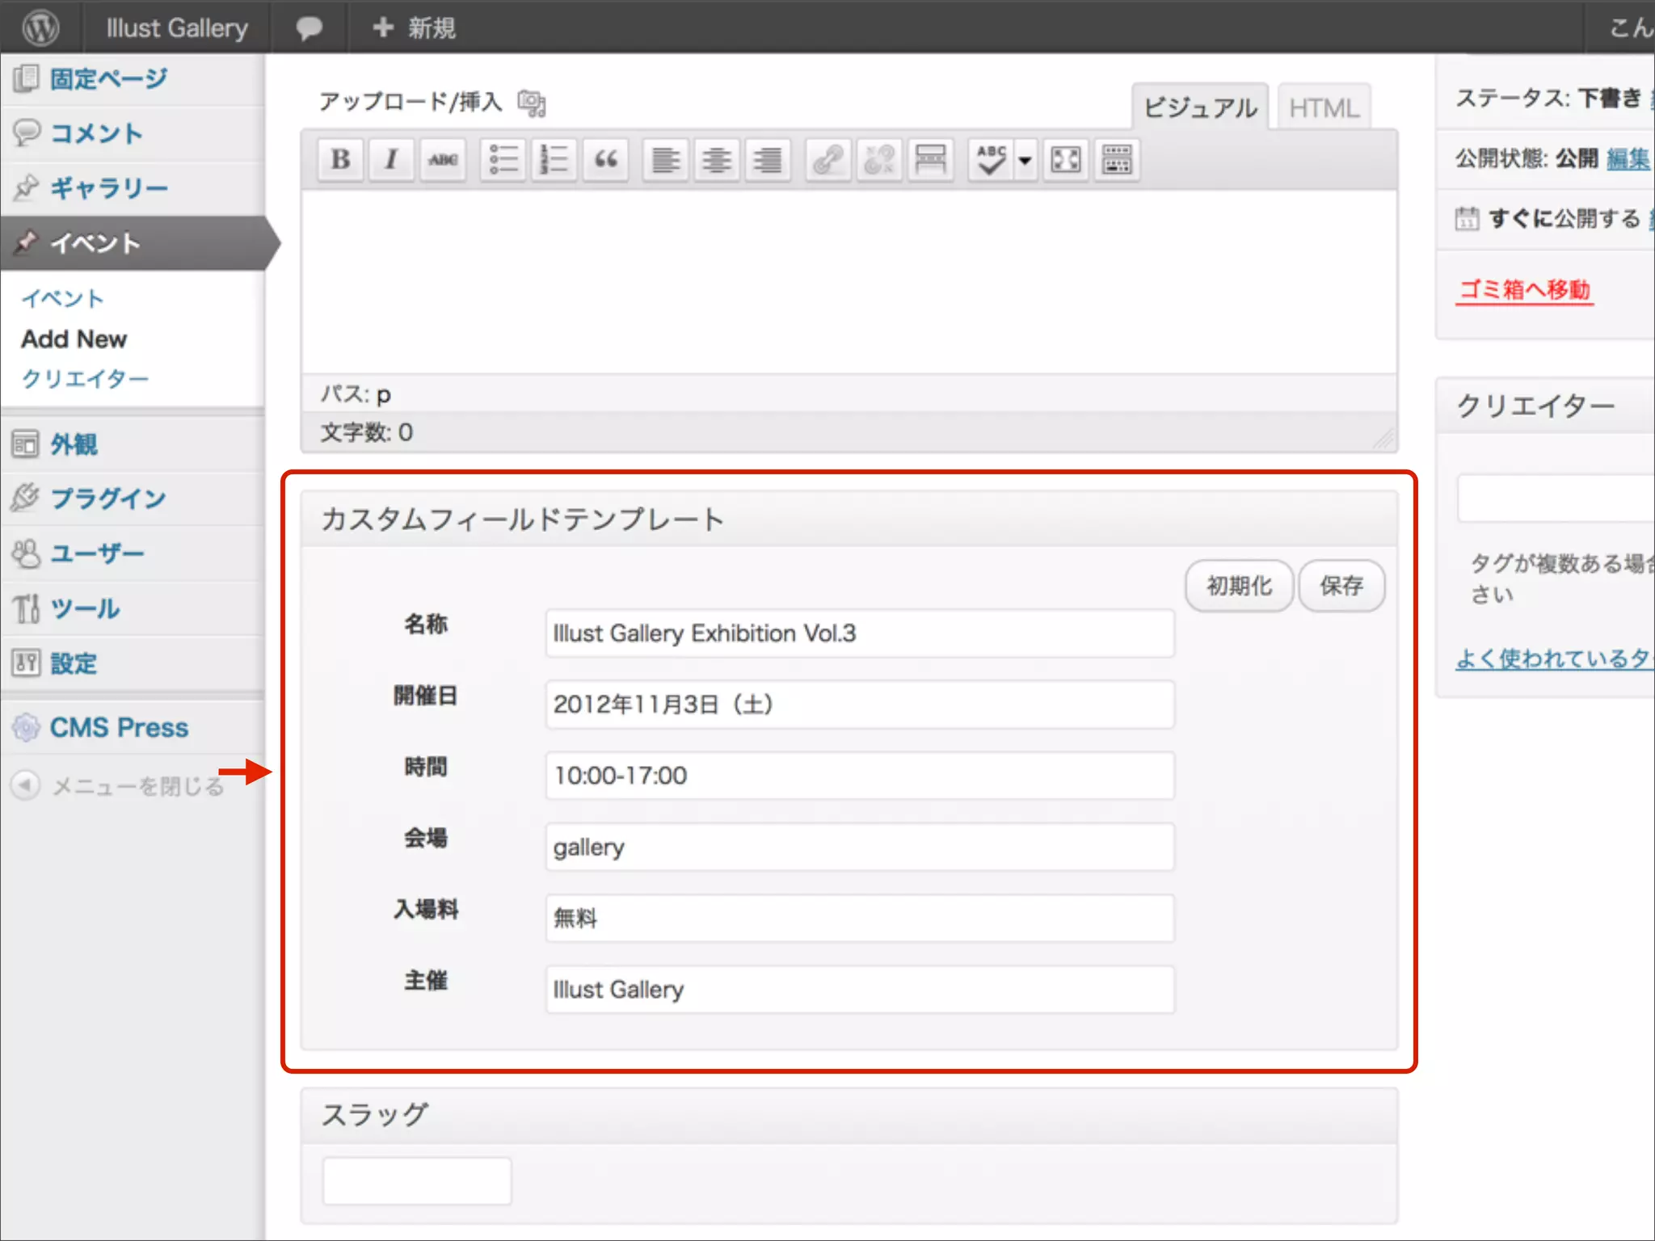Insert a bulleted list

pos(503,160)
